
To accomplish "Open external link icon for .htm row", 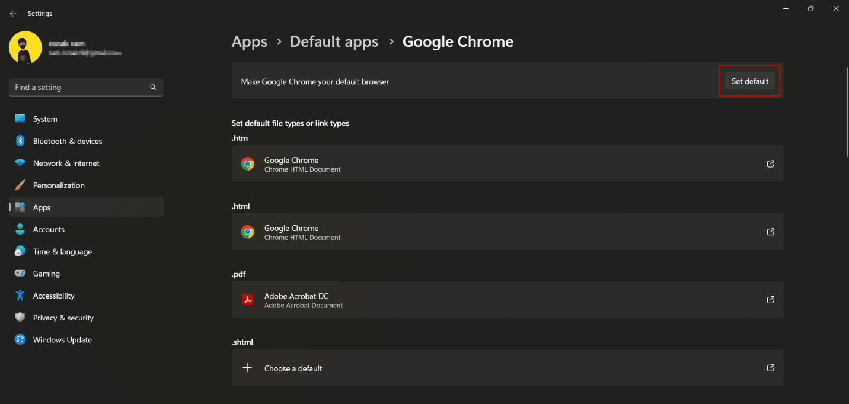I will [770, 164].
